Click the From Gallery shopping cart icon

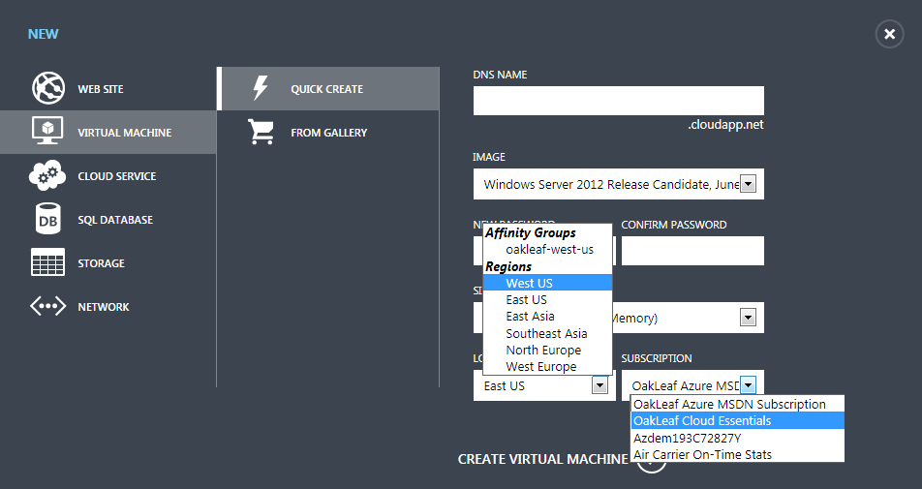point(261,132)
